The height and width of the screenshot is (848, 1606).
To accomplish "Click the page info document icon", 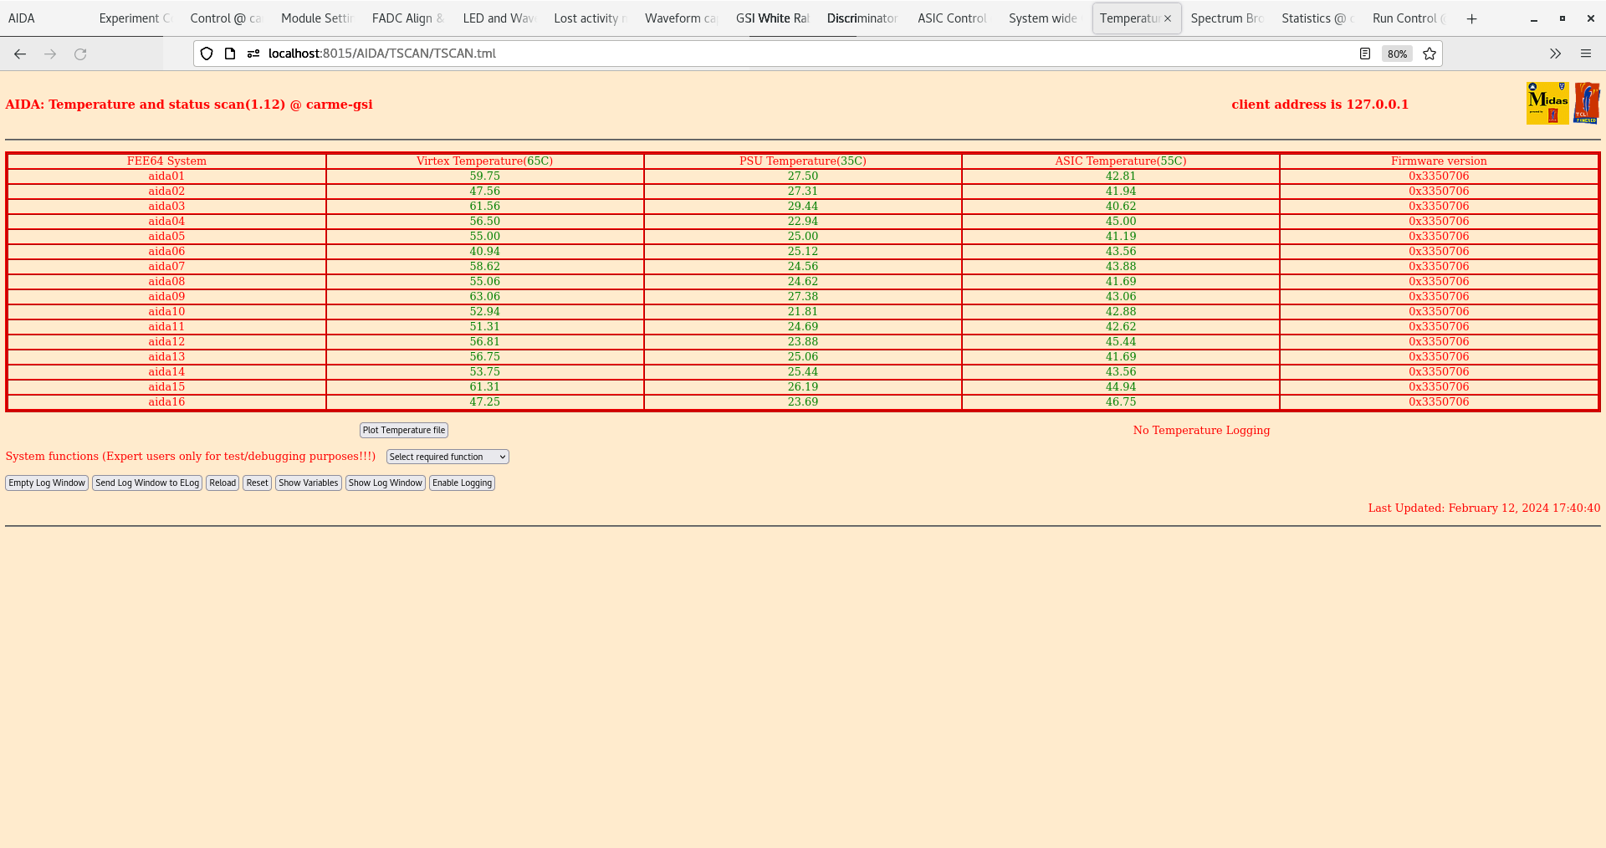I will coord(230,54).
